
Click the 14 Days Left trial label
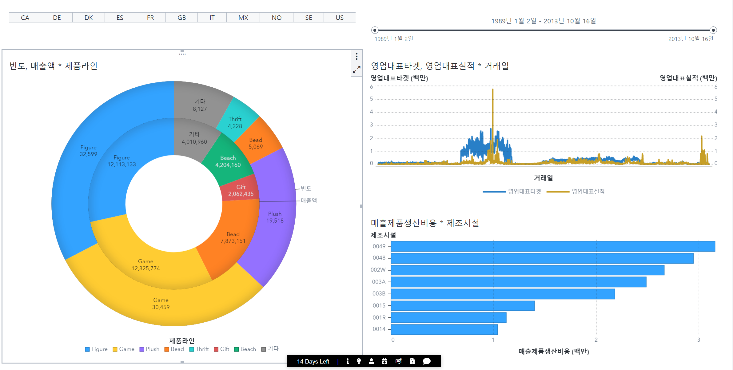(313, 361)
